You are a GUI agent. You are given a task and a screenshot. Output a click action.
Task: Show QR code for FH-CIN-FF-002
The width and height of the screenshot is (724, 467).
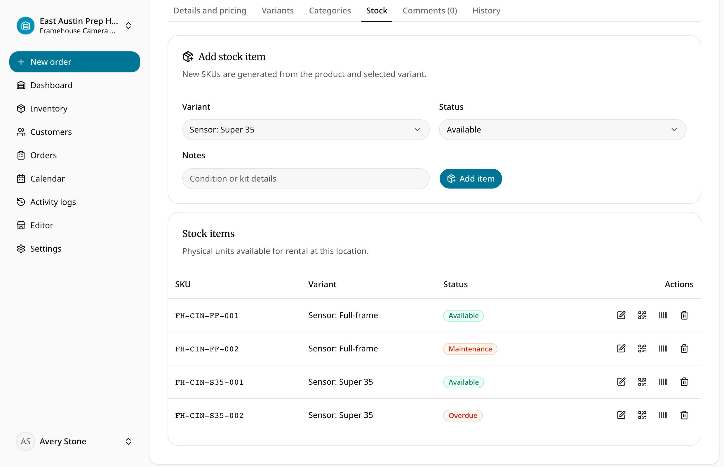click(x=642, y=348)
